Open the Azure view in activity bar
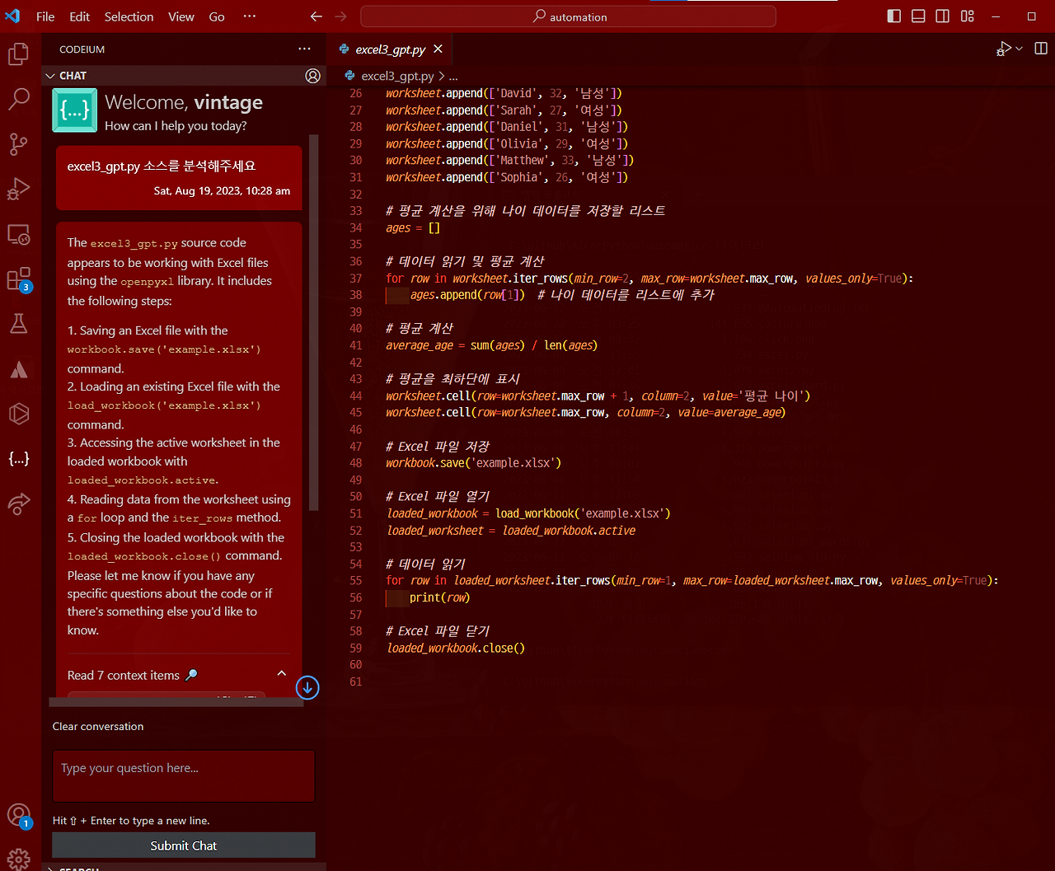Screen dimensions: 1055x871 18,368
